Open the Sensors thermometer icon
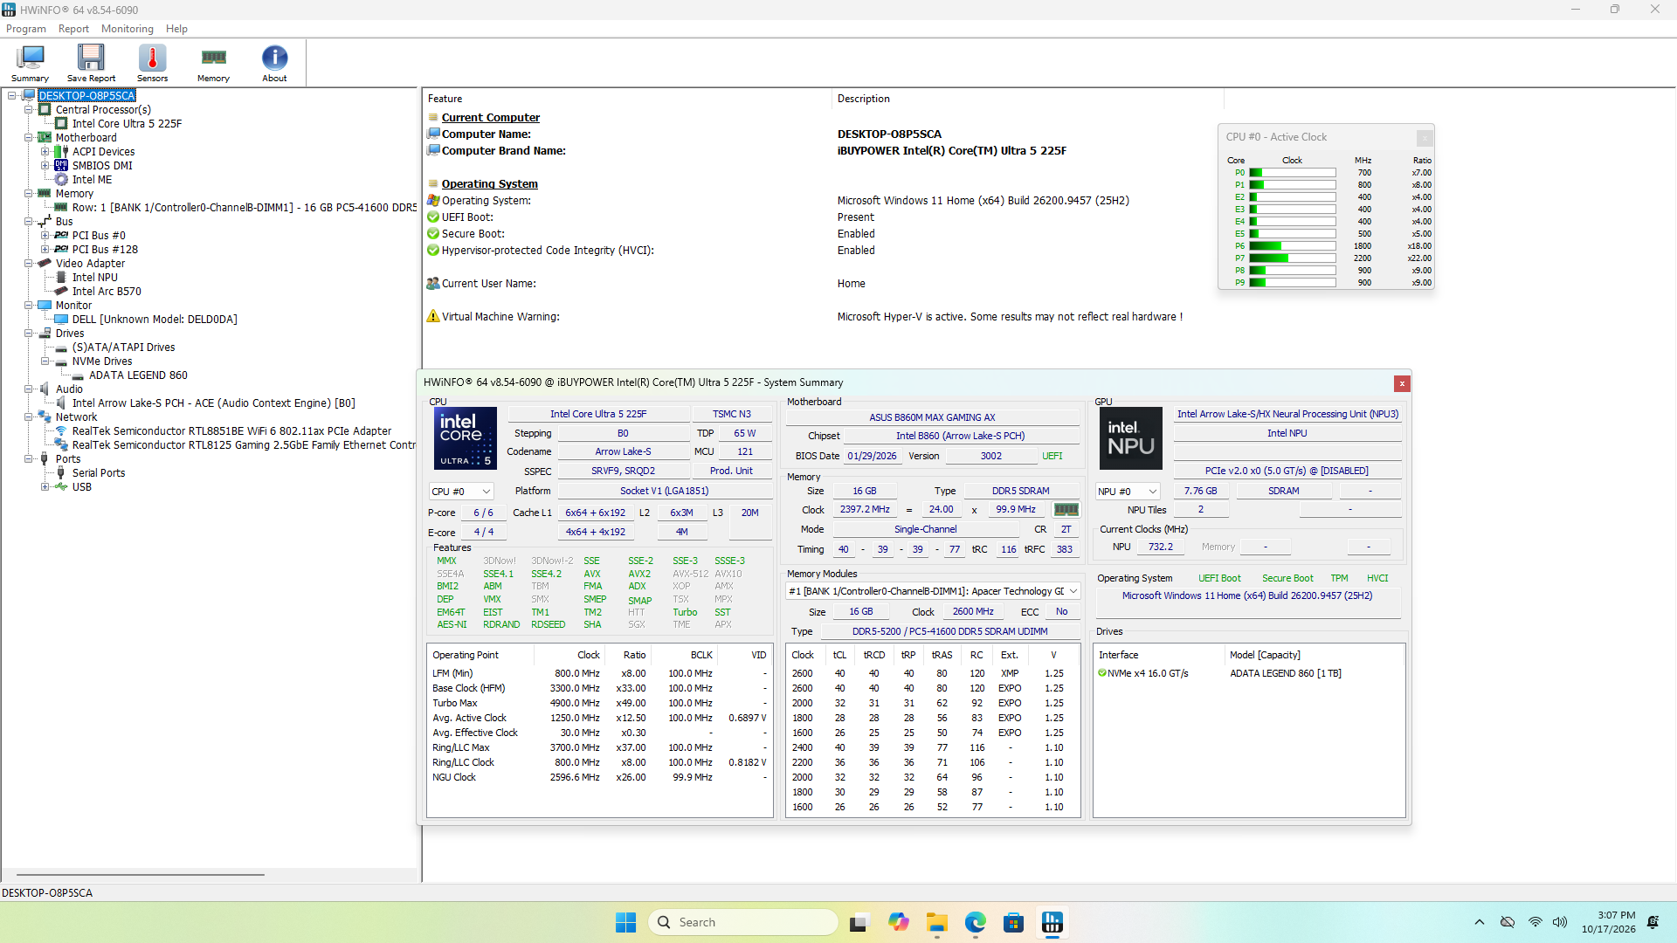 (x=152, y=62)
